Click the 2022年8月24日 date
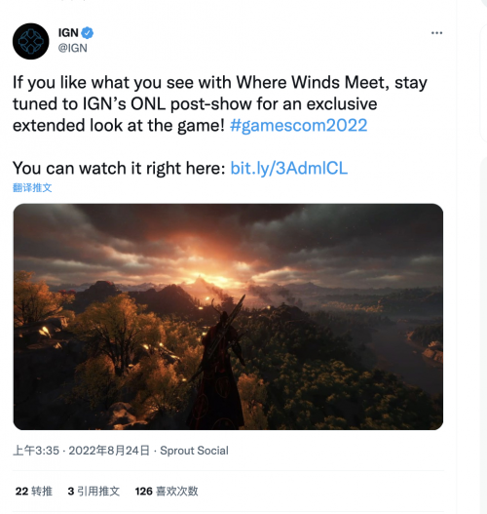The width and height of the screenshot is (487, 514). tap(109, 451)
